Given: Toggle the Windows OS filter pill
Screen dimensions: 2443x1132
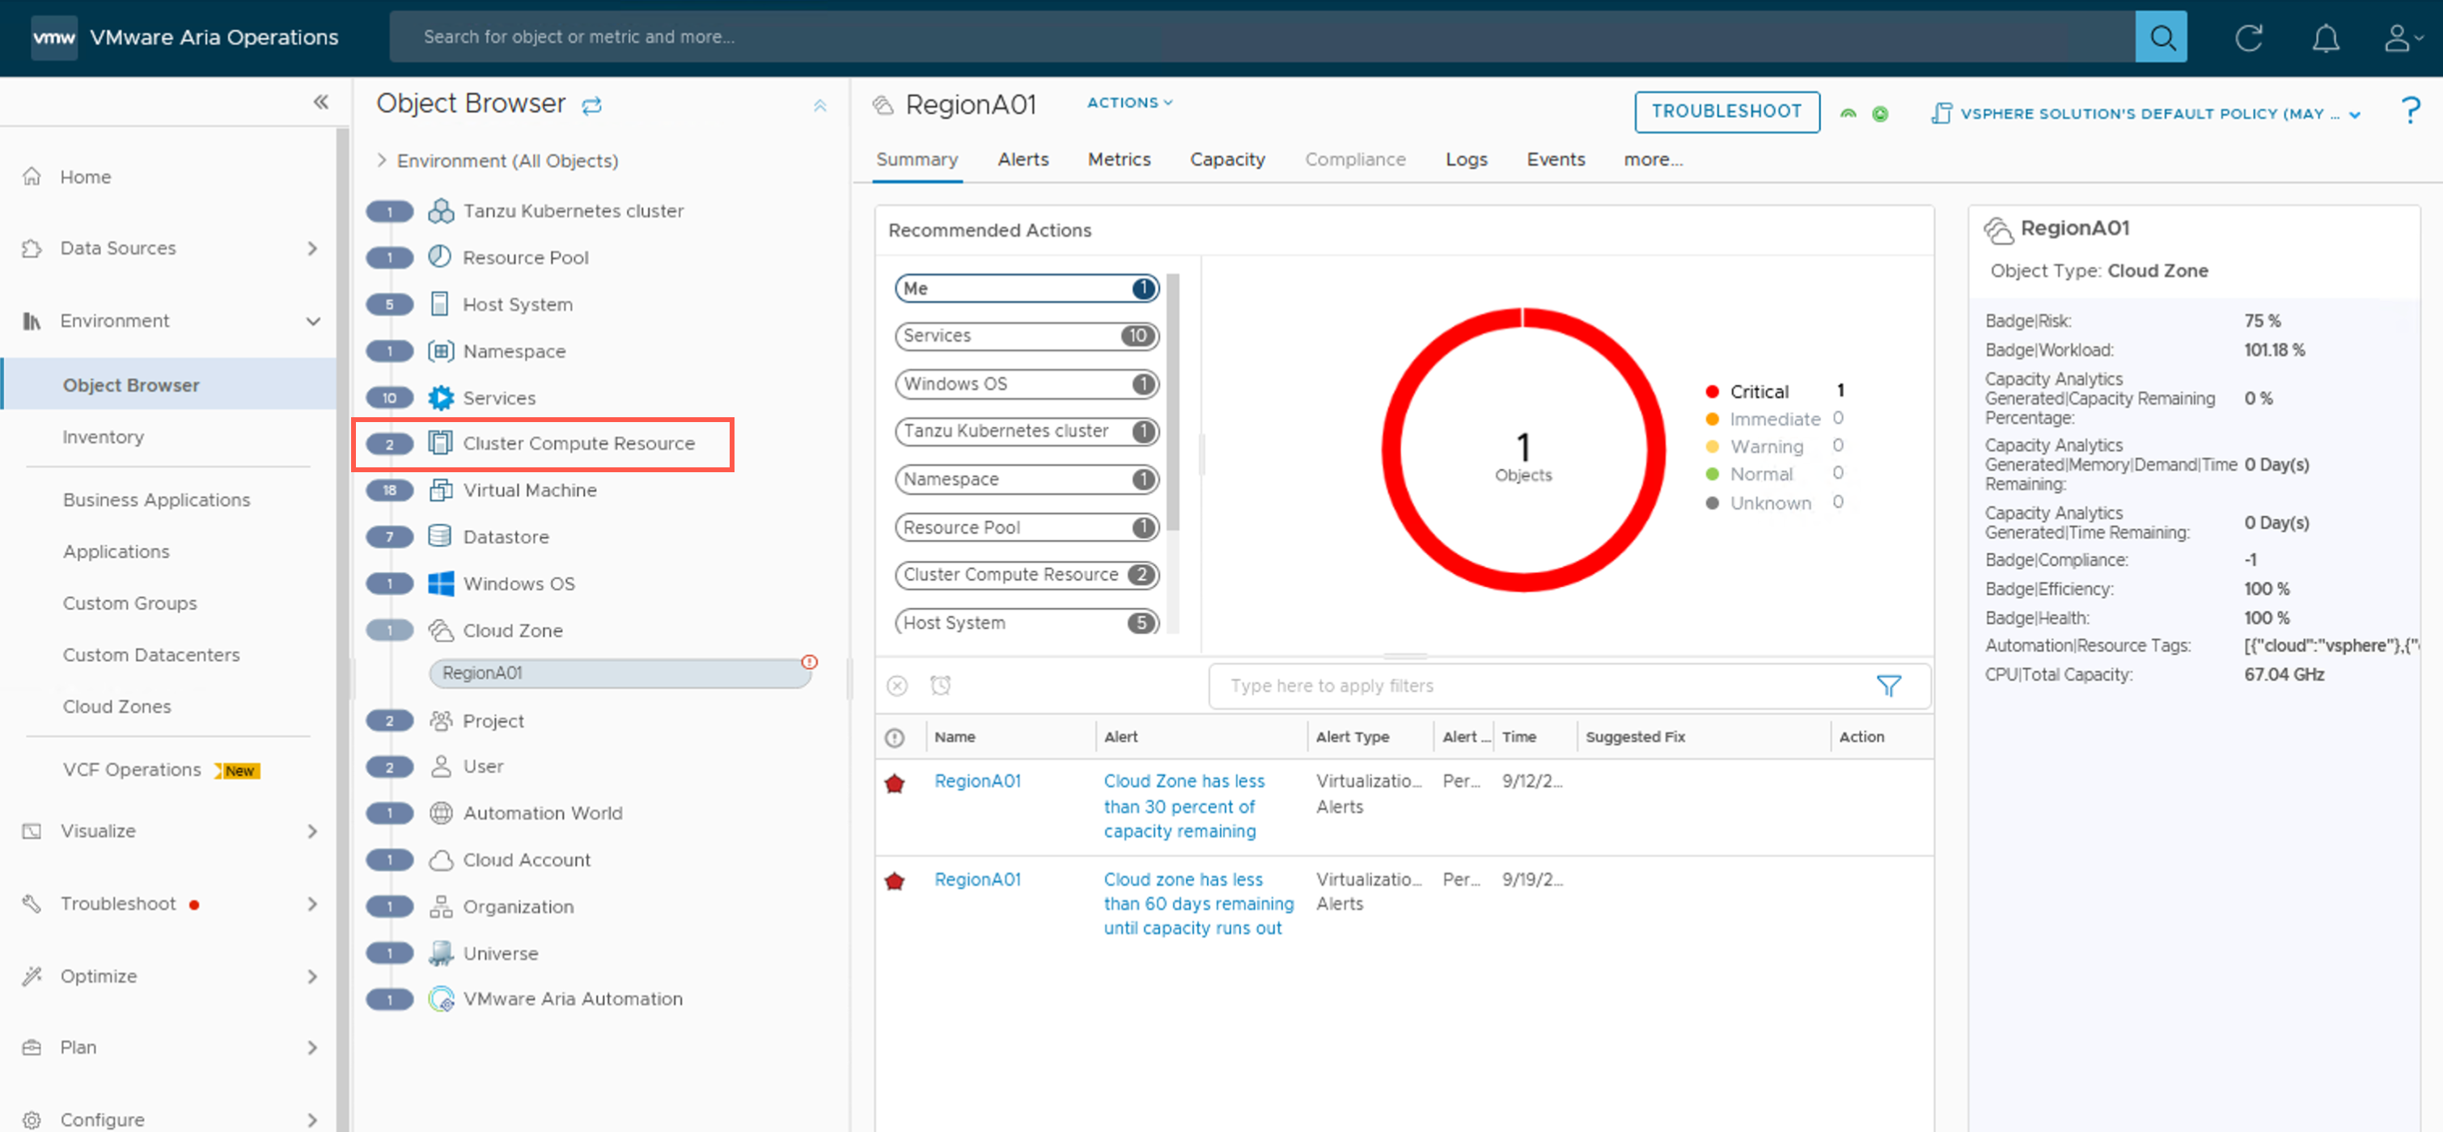Looking at the screenshot, I should [x=1026, y=384].
